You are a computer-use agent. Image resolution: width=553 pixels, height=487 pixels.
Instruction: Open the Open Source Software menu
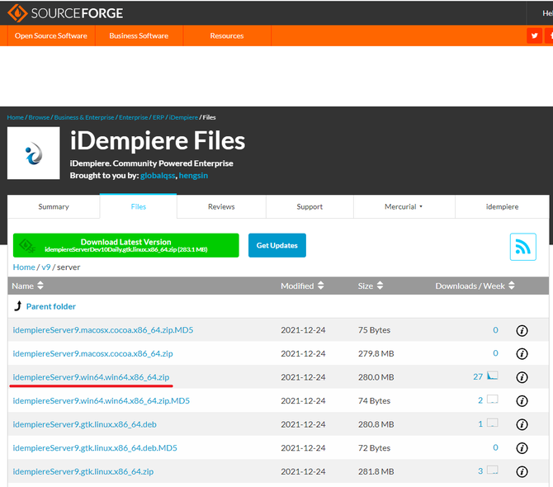click(x=51, y=35)
